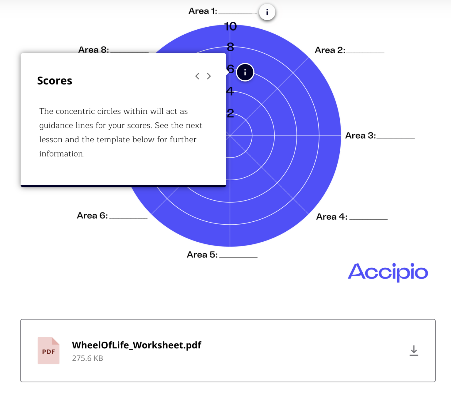This screenshot has height=395, width=451.
Task: Click the dark info marker on the wheel
Action: pos(245,72)
